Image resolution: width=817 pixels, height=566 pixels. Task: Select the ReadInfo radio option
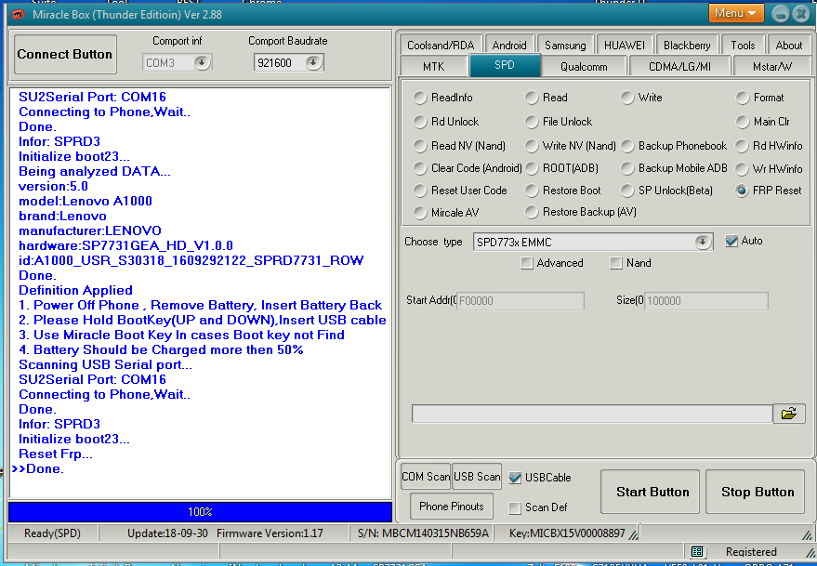(419, 98)
